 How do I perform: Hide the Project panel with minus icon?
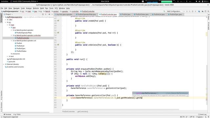pyautogui.click(x=52, y=14)
